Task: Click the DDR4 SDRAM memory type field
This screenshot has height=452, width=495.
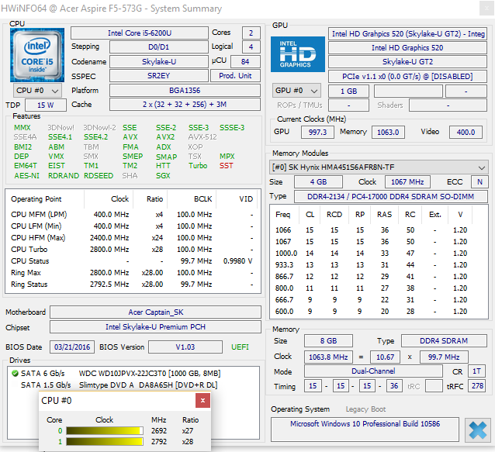Action: point(444,341)
